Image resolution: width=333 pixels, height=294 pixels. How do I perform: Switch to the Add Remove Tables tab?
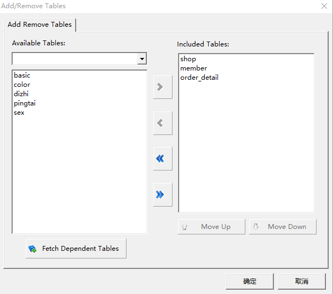[39, 25]
